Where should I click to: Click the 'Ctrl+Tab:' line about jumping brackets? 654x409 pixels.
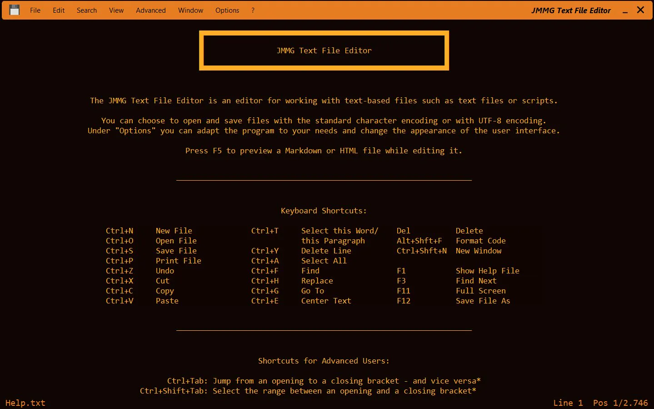tap(324, 381)
